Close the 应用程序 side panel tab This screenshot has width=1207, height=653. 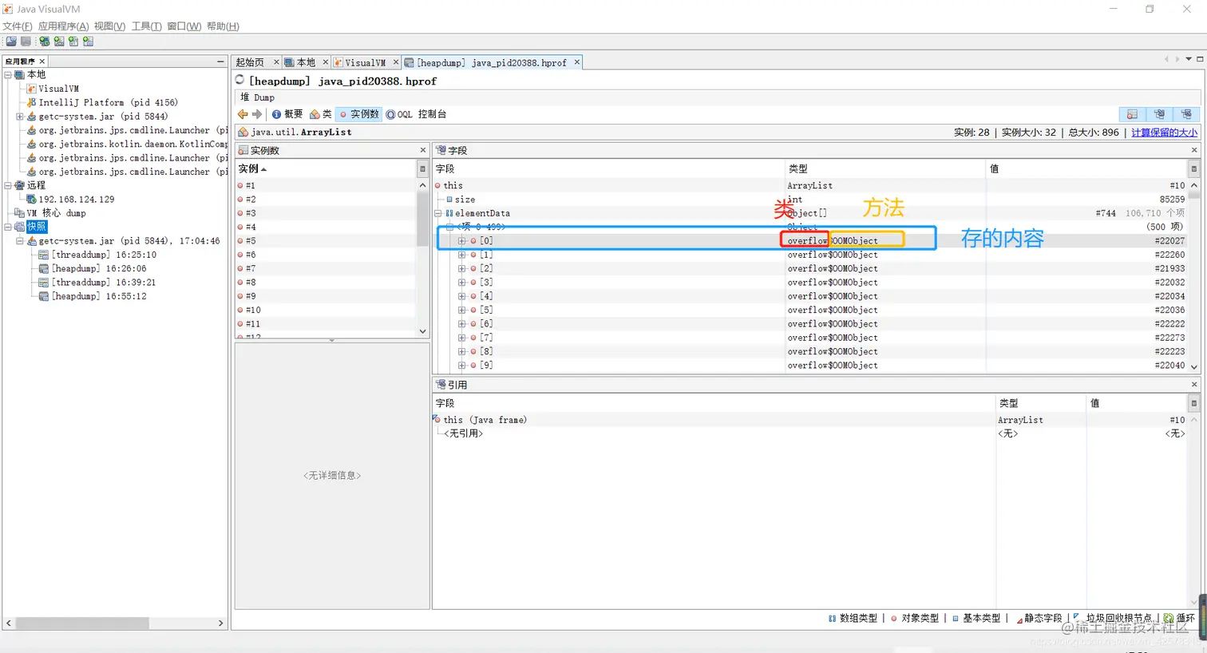pos(42,61)
